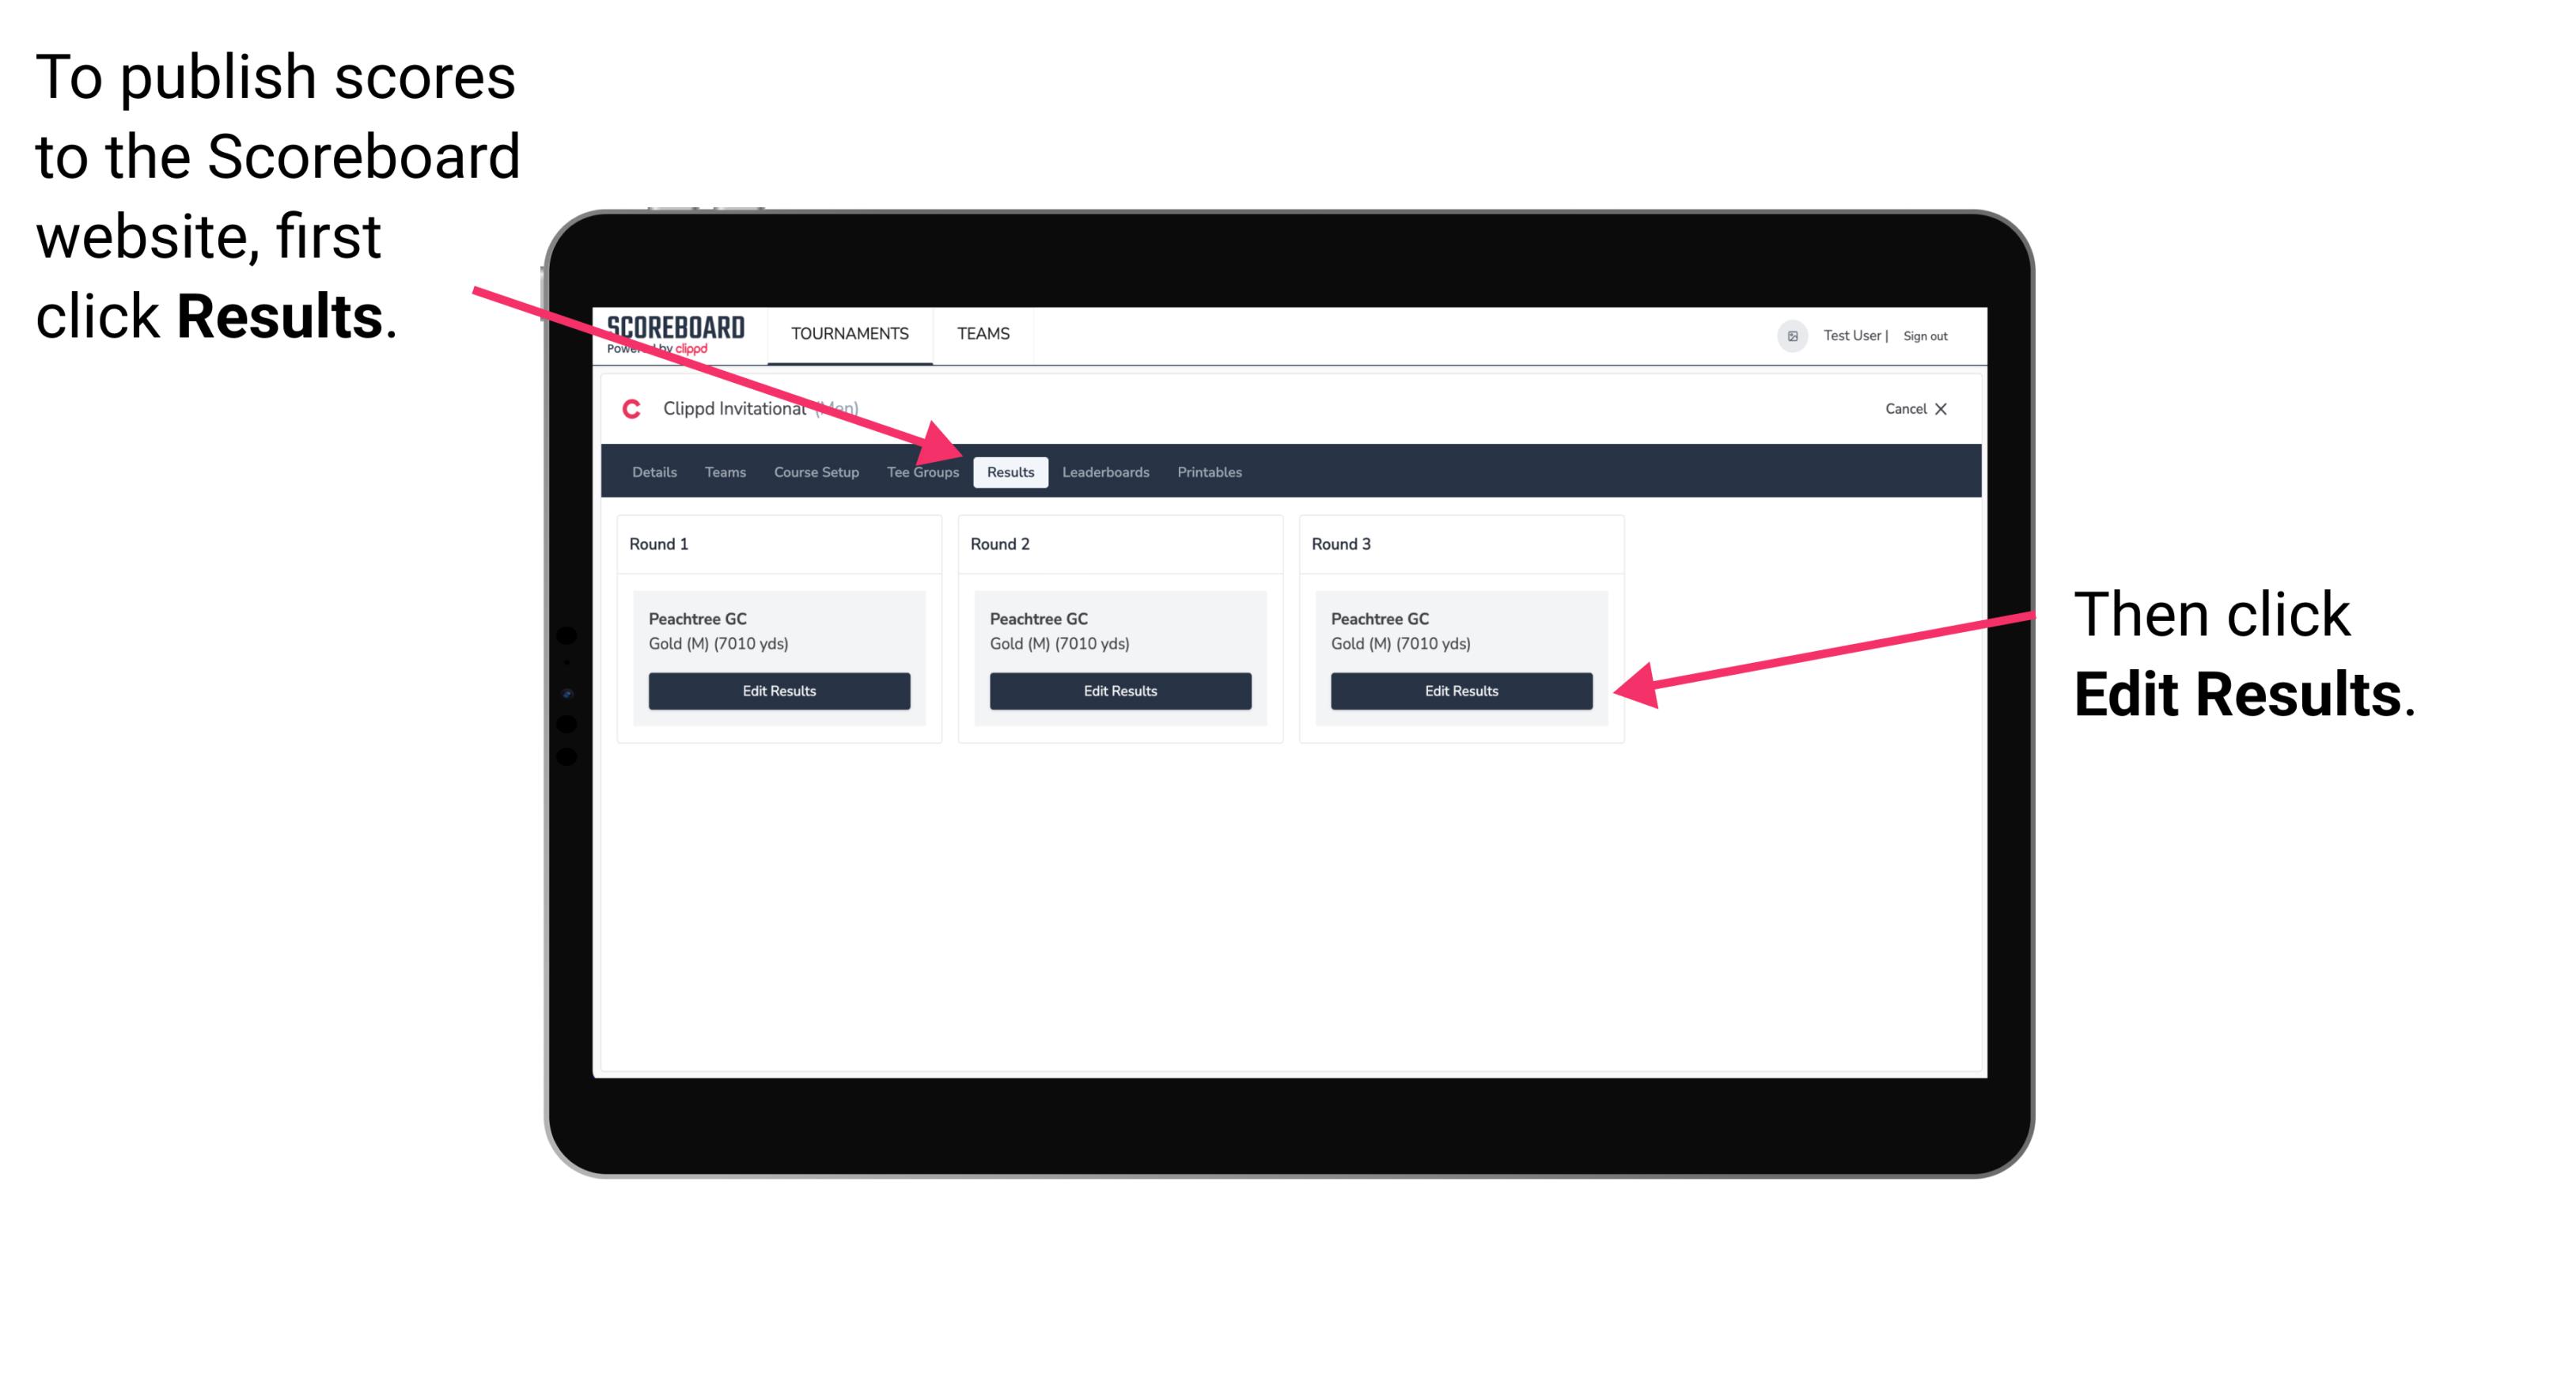
Task: Open the Printables tab
Action: (1210, 471)
